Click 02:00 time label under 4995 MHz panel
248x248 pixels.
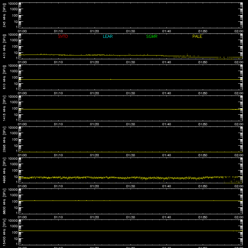click(x=239, y=186)
